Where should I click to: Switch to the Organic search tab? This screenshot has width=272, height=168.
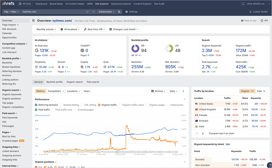point(75,82)
